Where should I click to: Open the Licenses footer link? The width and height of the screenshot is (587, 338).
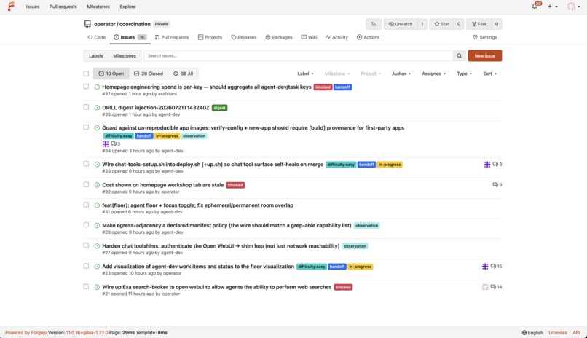(558, 332)
